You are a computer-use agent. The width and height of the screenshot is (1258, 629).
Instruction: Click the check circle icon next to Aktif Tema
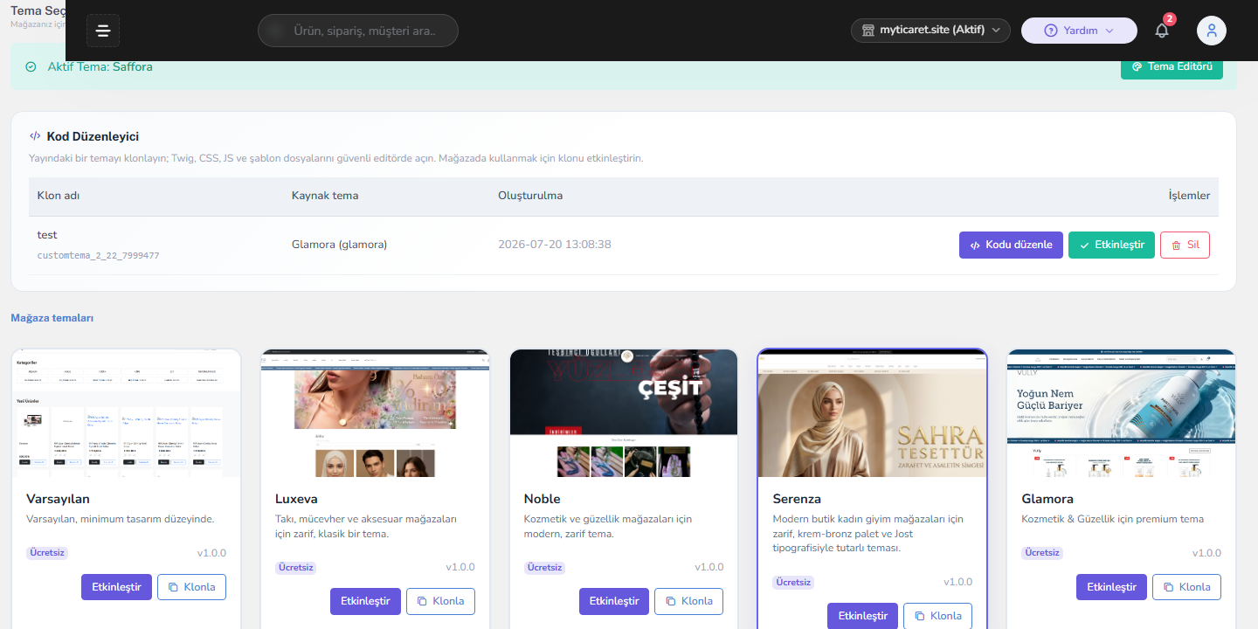click(x=31, y=66)
